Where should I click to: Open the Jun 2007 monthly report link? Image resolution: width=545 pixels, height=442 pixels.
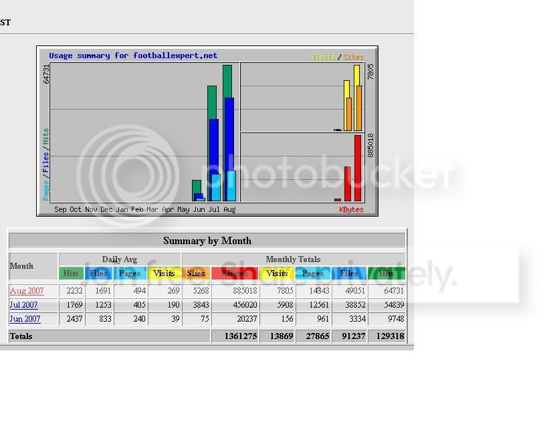pos(25,319)
